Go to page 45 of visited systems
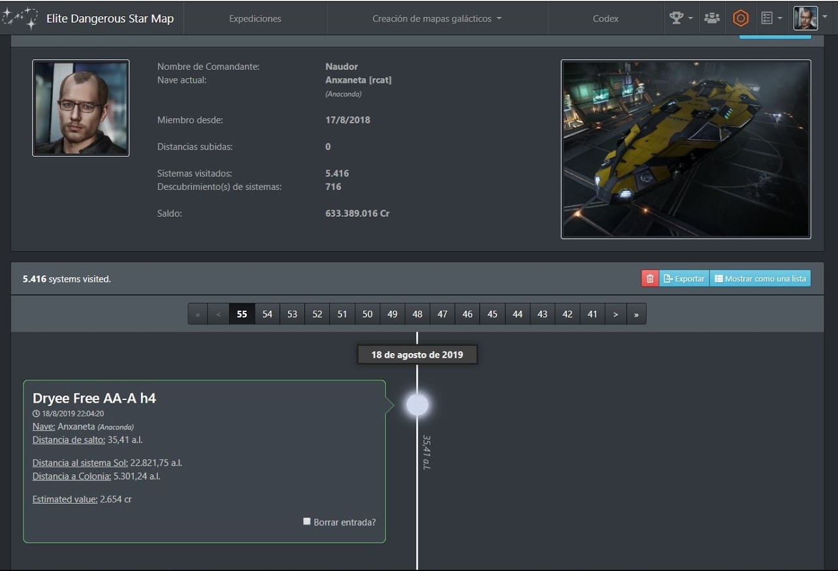Screen dimensions: 838x571 click(x=492, y=314)
